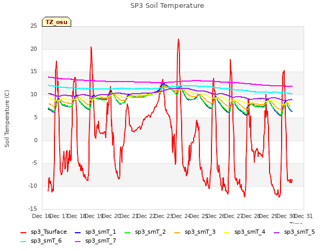Click the 0 y-axis tick label
Viewport: 335px width, 251px height.
[36, 140]
